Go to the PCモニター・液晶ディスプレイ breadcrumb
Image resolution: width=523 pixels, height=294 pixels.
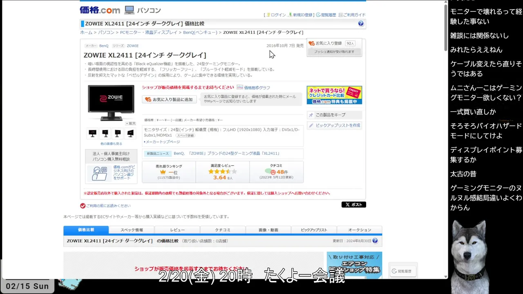[x=149, y=32]
